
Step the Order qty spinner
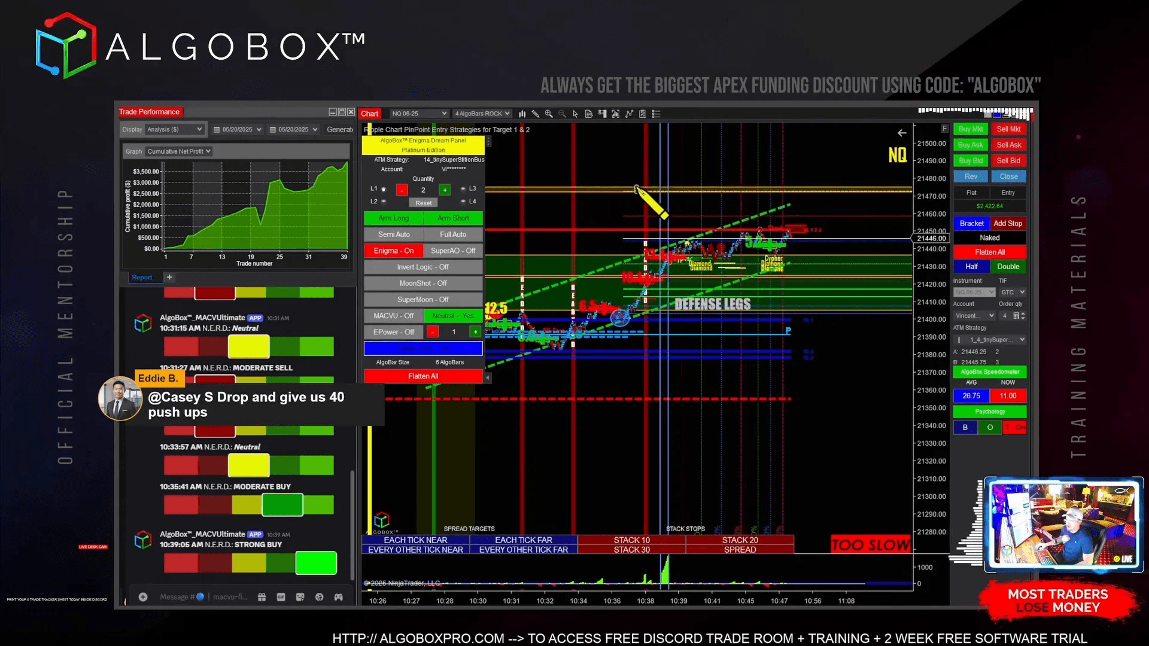pos(1023,316)
